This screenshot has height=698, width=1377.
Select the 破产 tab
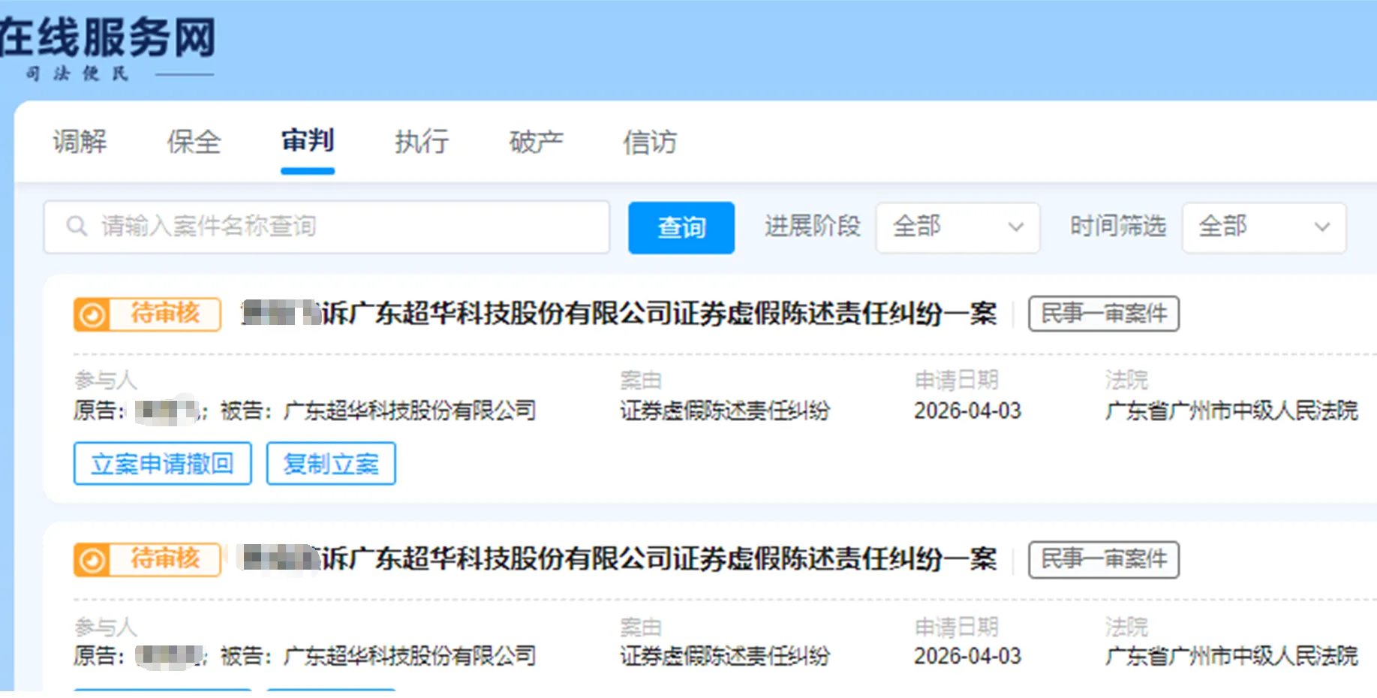[x=535, y=142]
